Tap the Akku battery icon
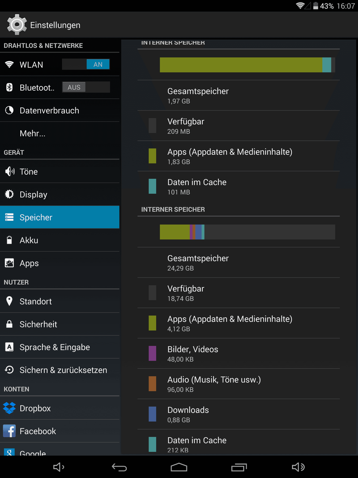This screenshot has height=478, width=358. 9,240
